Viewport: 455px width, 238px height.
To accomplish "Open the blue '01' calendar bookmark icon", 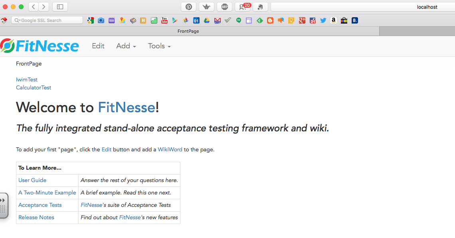I will coord(196,20).
